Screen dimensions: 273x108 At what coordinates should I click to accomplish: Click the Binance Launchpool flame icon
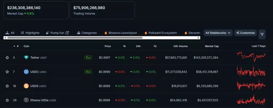(x=106, y=33)
